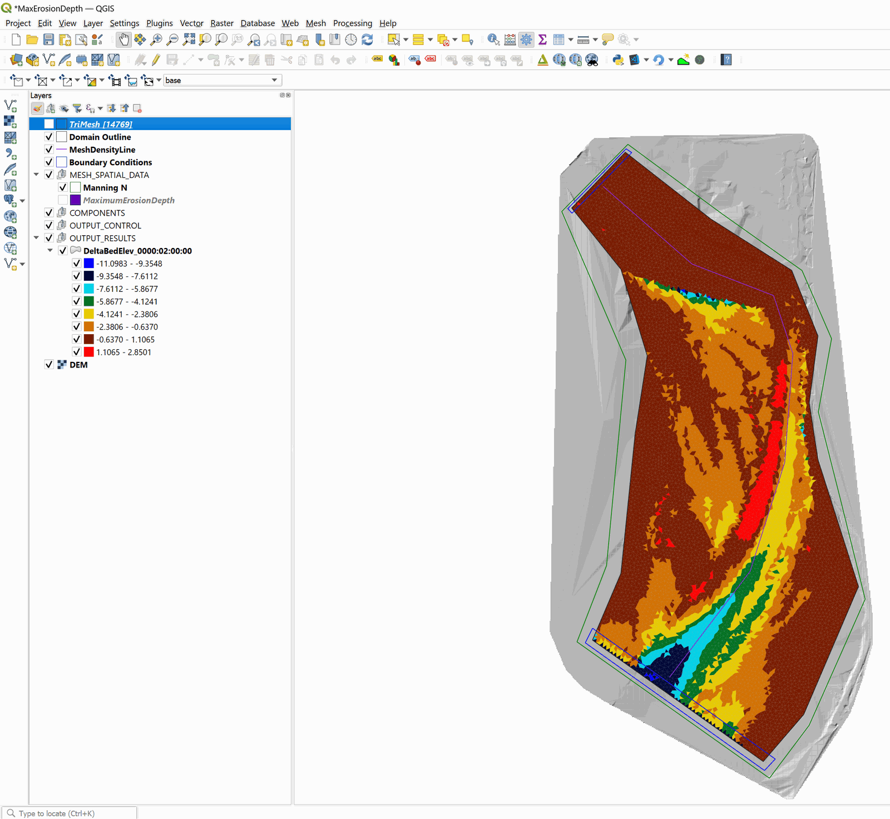Click Open Project folder icon

coord(32,39)
